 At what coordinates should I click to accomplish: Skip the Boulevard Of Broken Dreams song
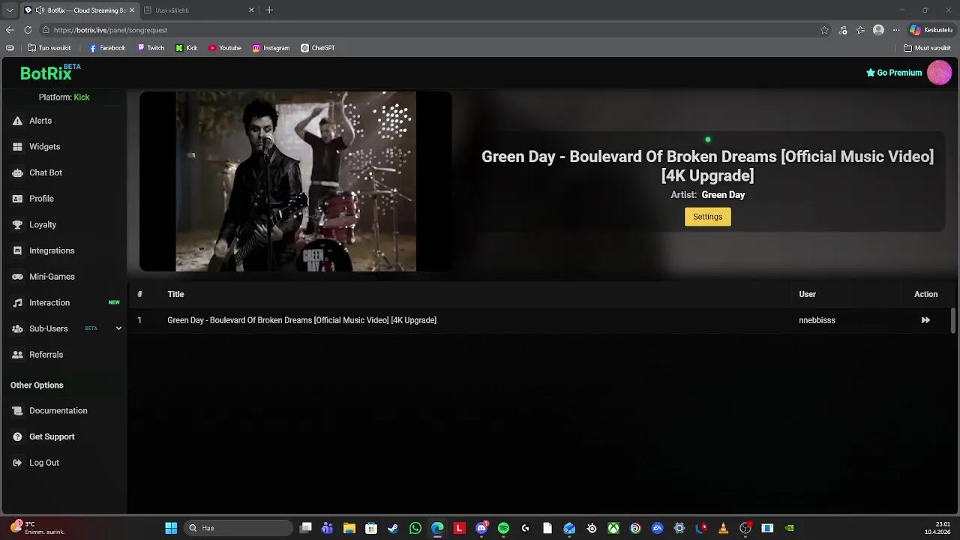pyautogui.click(x=925, y=320)
